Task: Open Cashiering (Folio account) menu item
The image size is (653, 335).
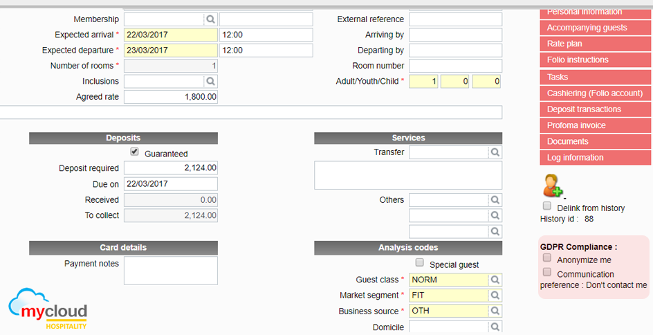Action: 595,93
